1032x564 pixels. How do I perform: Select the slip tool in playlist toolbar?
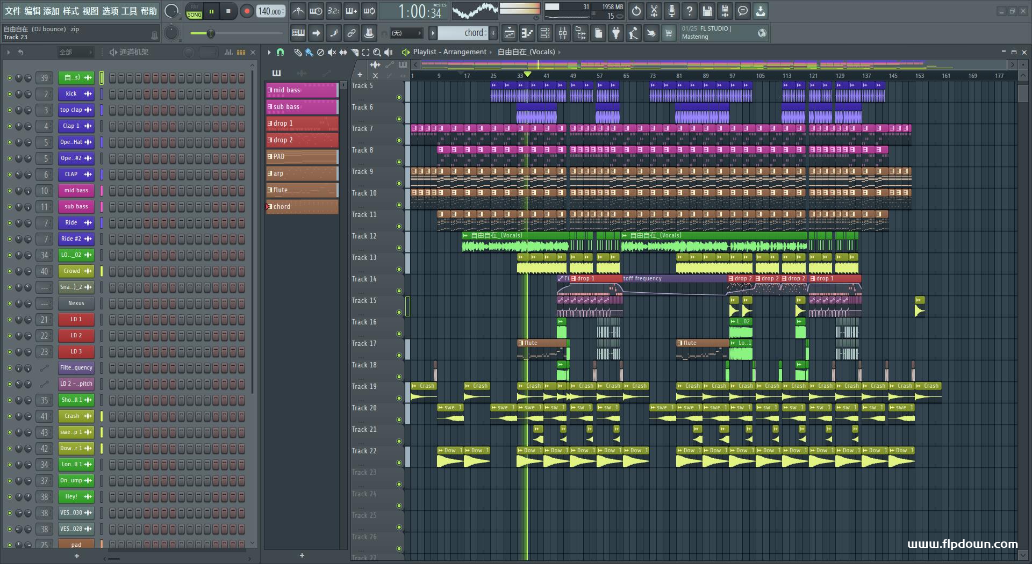click(x=343, y=52)
